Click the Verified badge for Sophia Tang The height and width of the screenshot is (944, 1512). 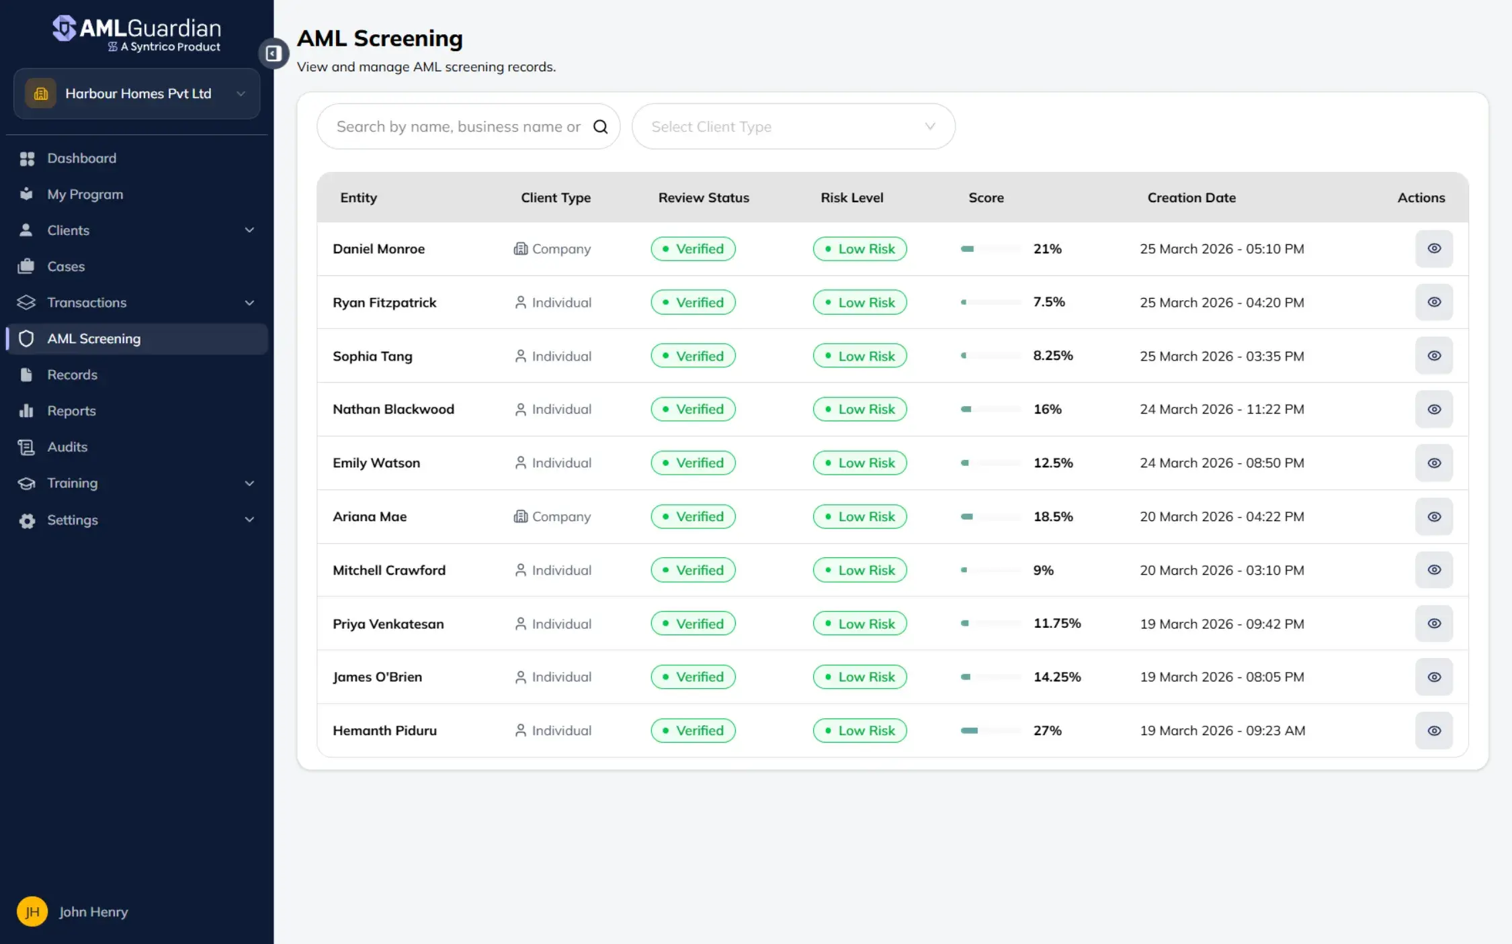693,356
